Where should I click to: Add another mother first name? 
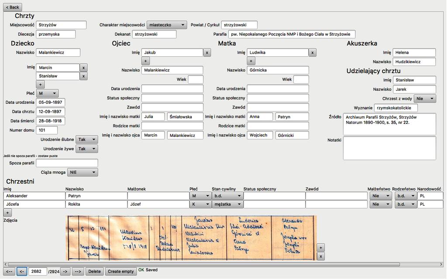pyautogui.click(x=251, y=61)
